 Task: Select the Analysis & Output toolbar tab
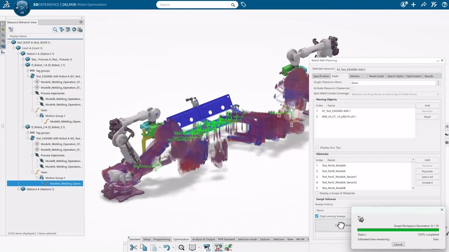pyautogui.click(x=203, y=239)
